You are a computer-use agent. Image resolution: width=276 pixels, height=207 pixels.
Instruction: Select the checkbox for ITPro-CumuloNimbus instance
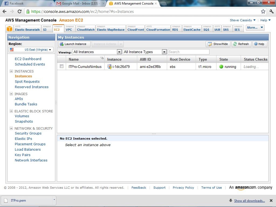click(61, 66)
